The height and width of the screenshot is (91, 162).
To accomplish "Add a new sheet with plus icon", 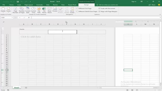I will click(26, 88).
